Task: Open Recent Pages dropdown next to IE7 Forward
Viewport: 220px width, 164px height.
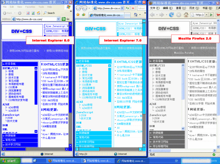Action: pyautogui.click(x=89, y=9)
